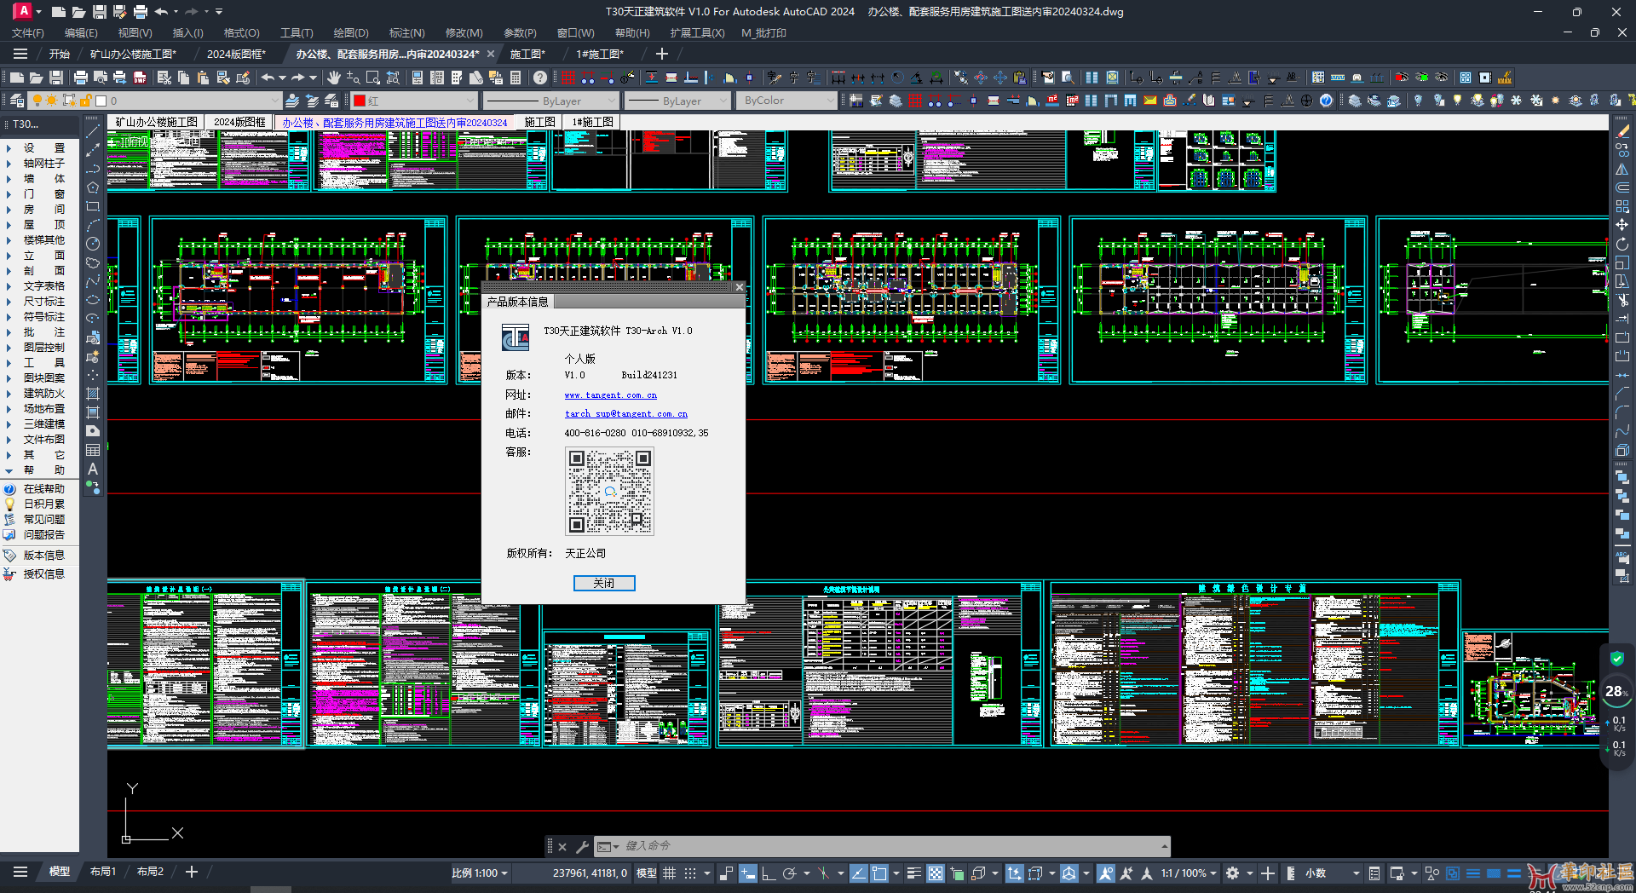Click the Line draw tool icon
Viewport: 1636px width, 893px height.
point(93,131)
